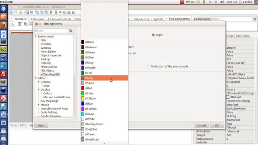Click the Help button
Viewport: 258px width, 145px height.
pos(41,125)
